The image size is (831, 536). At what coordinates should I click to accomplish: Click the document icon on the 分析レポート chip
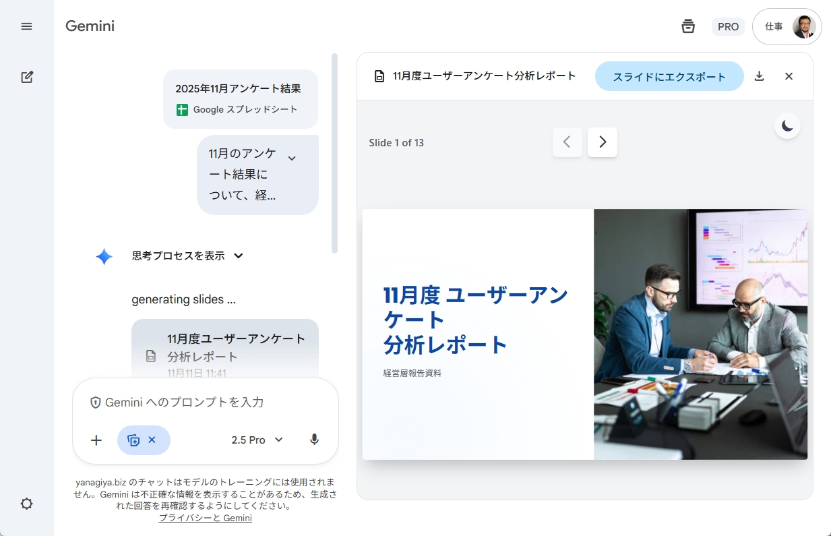[150, 357]
